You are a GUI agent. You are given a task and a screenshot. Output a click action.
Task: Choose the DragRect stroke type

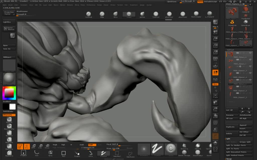pyautogui.click(x=23, y=153)
